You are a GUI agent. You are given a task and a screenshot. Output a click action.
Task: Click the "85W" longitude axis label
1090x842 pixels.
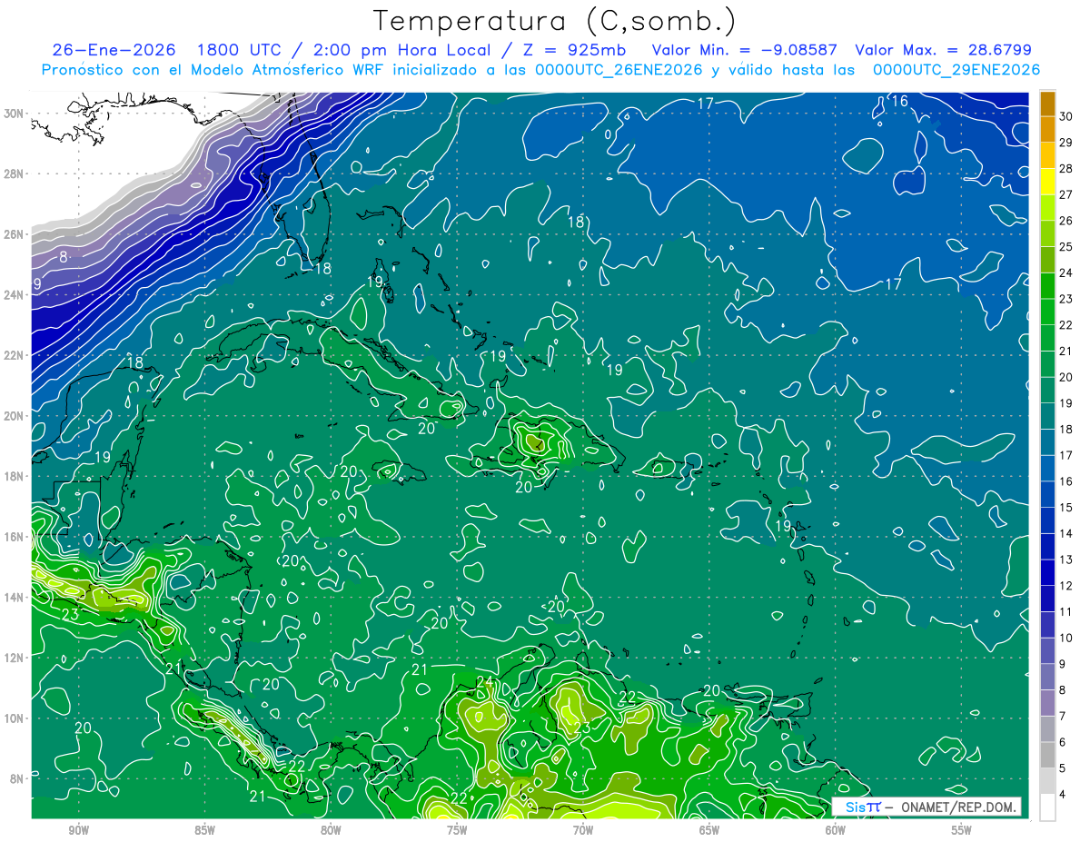pyautogui.click(x=204, y=830)
